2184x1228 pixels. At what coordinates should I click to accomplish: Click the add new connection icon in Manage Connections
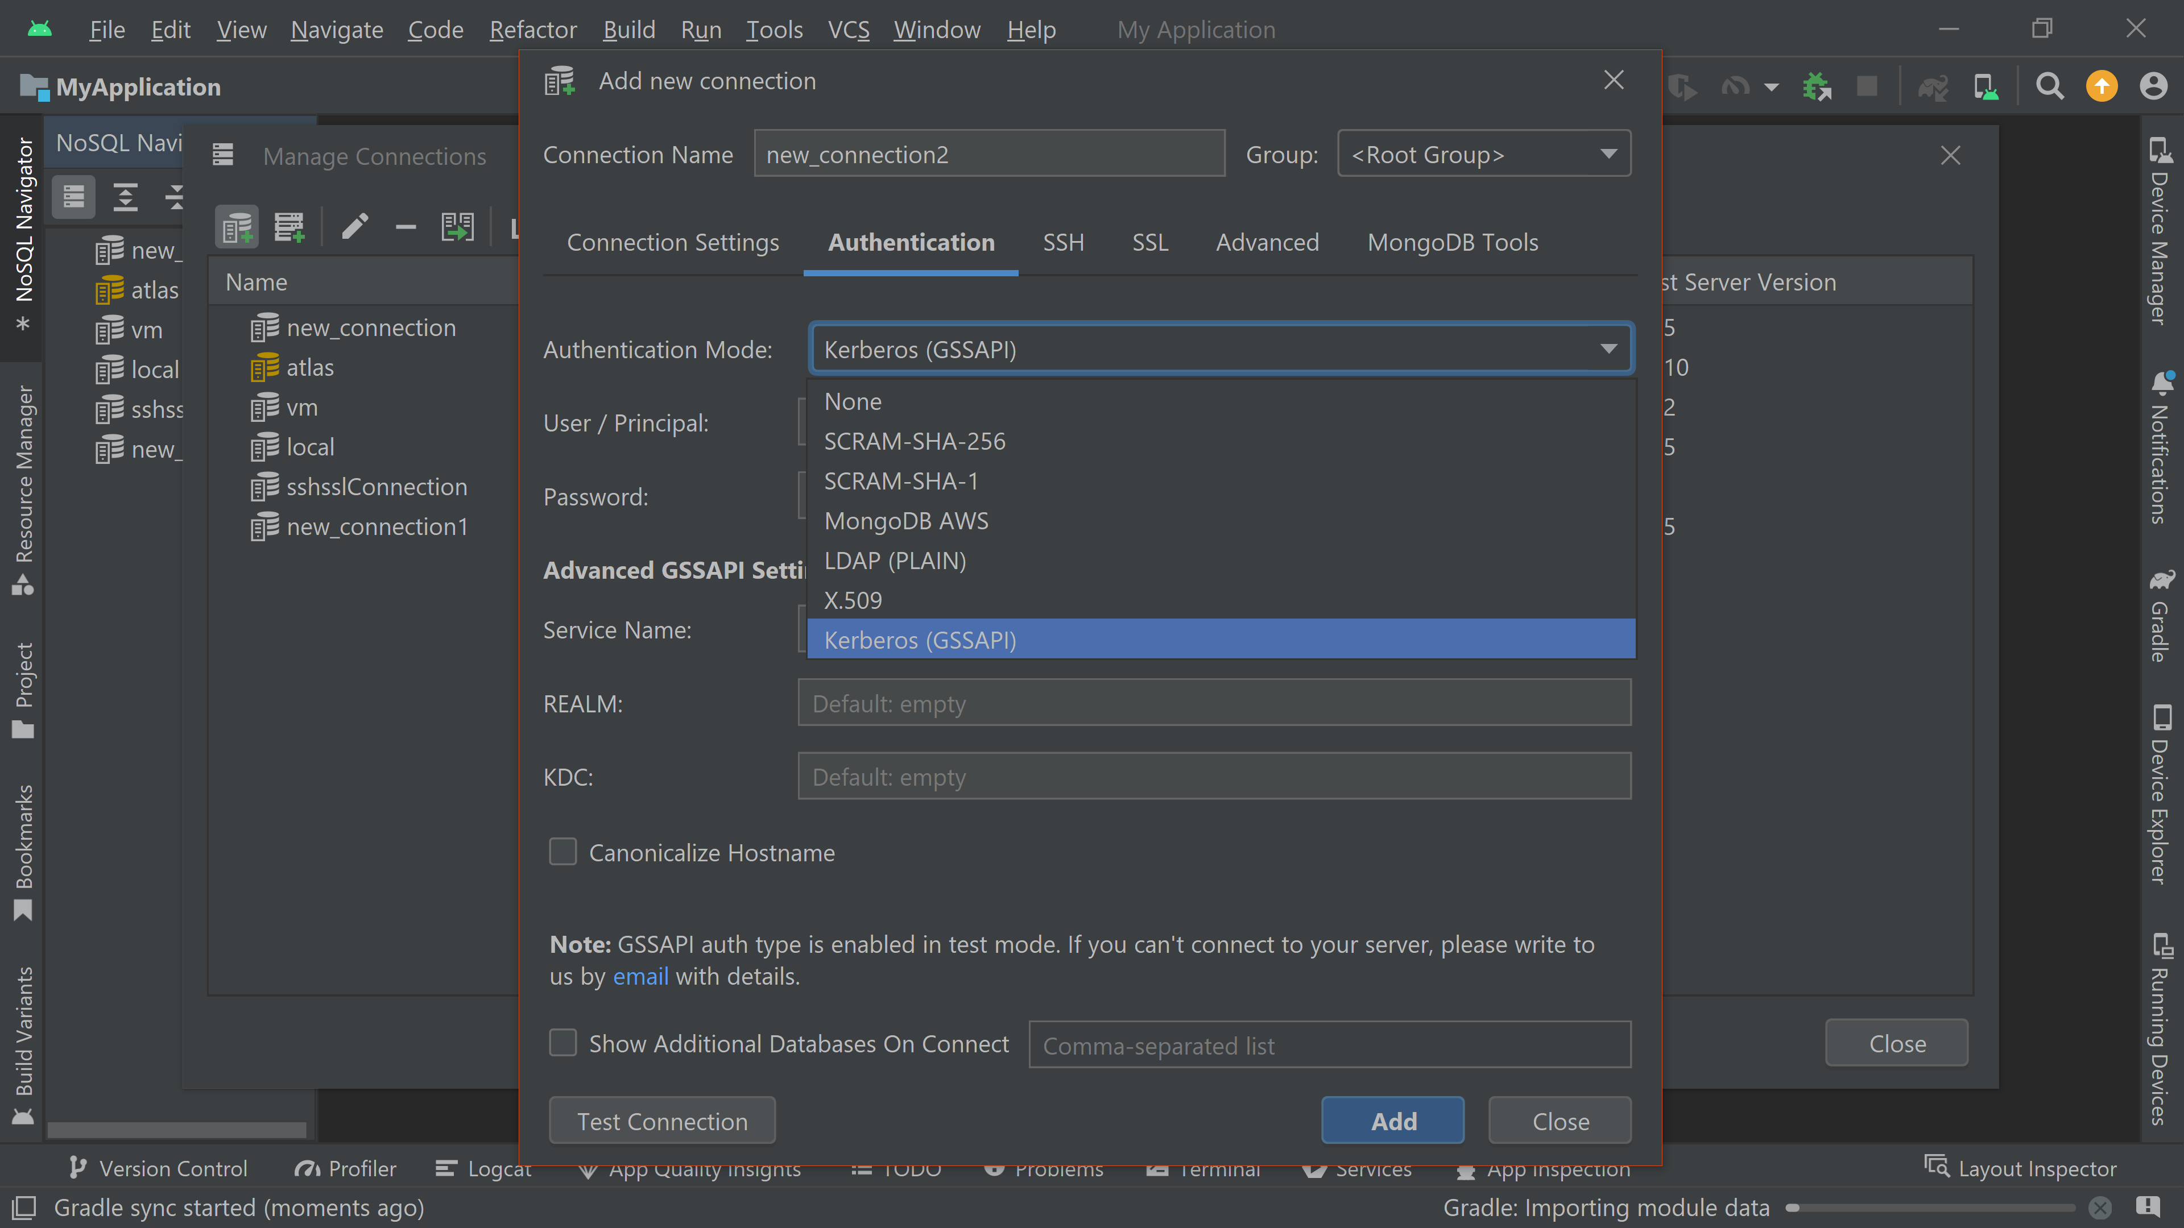(x=237, y=227)
